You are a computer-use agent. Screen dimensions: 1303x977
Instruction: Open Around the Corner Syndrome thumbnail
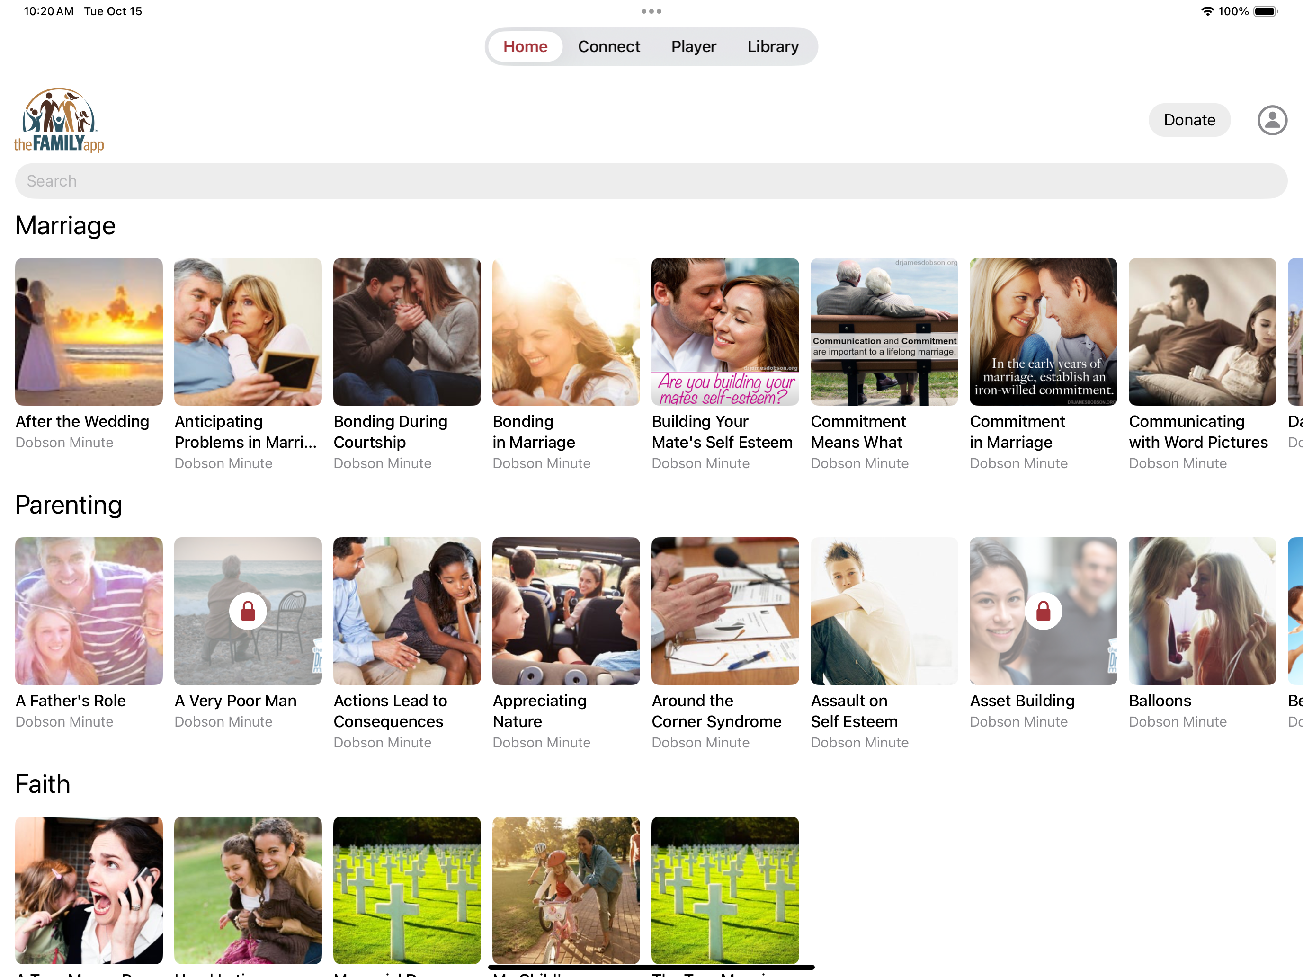click(725, 611)
